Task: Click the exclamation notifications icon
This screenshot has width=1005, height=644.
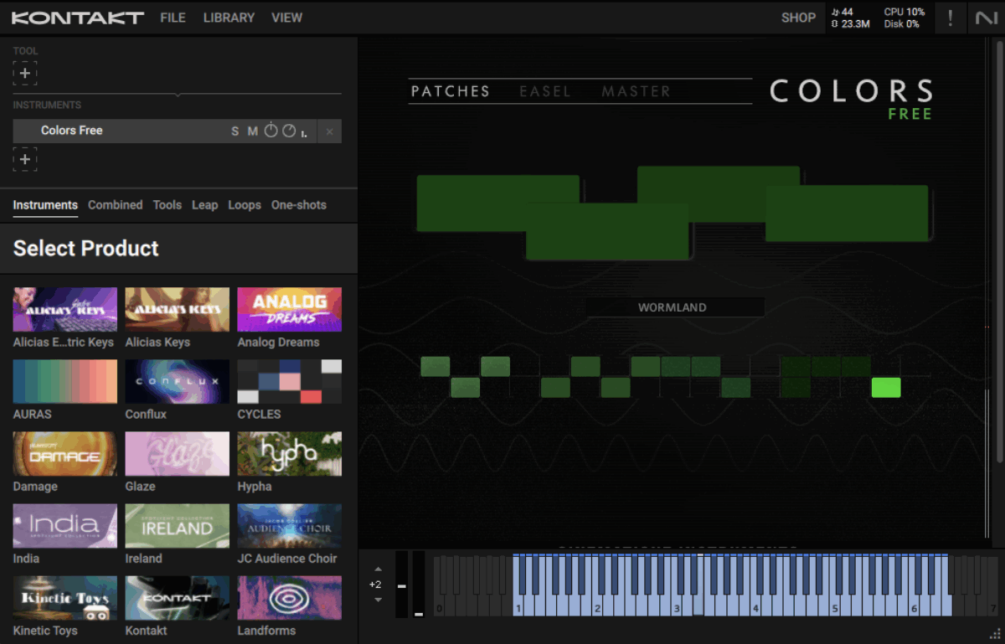Action: coord(950,18)
